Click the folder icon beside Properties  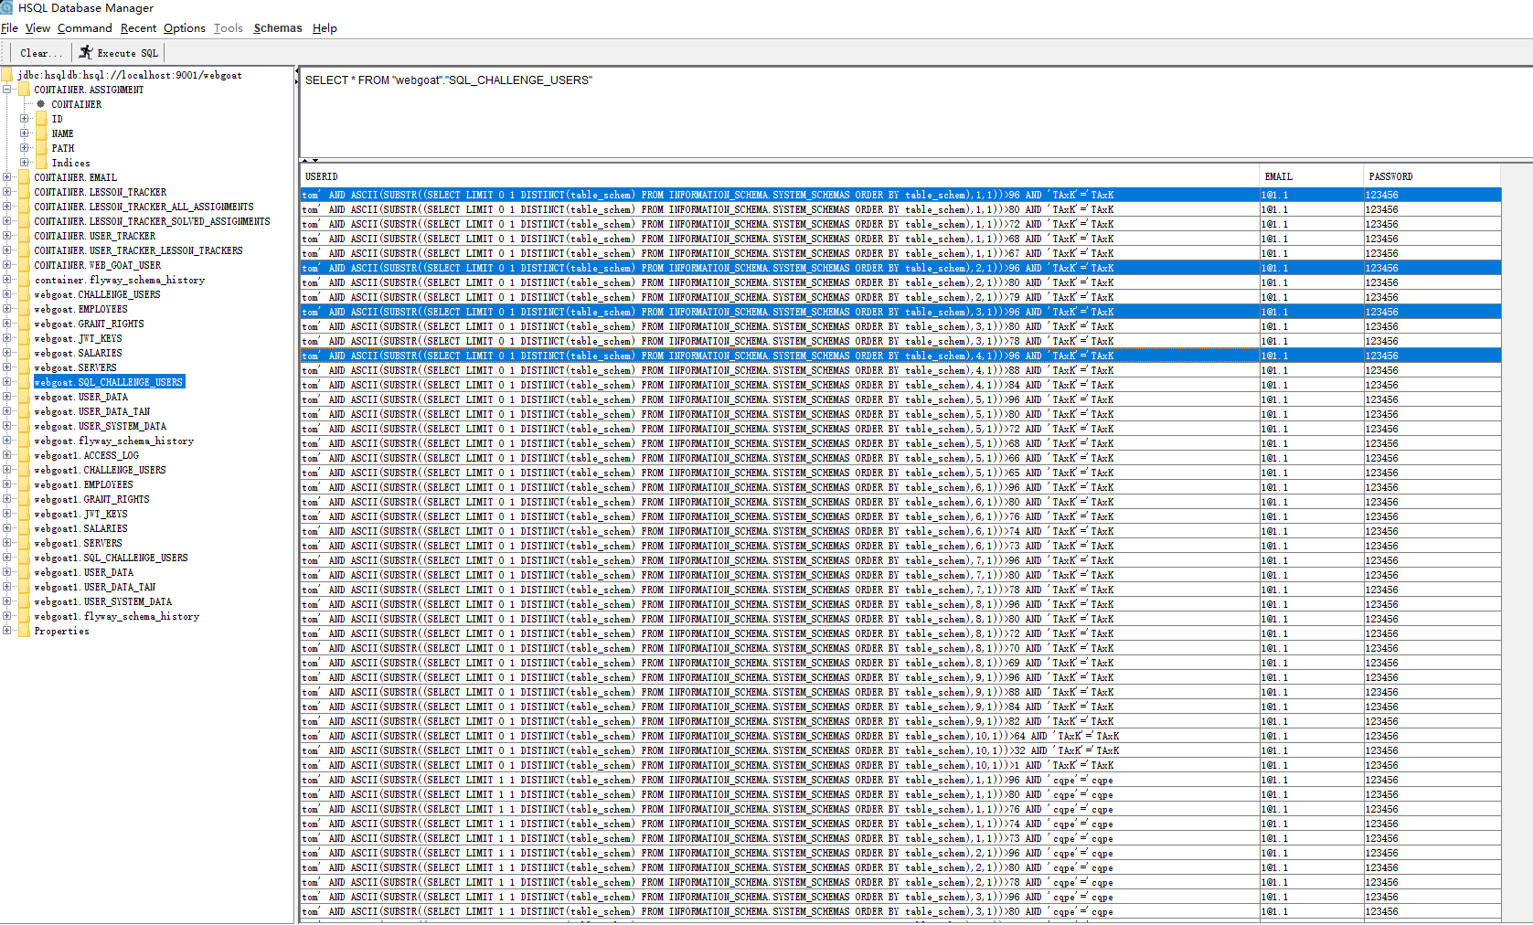click(23, 631)
